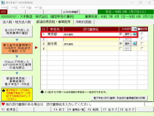
Task: Switch to the 法人税・地方法人税 tab
Action: click(x=17, y=22)
